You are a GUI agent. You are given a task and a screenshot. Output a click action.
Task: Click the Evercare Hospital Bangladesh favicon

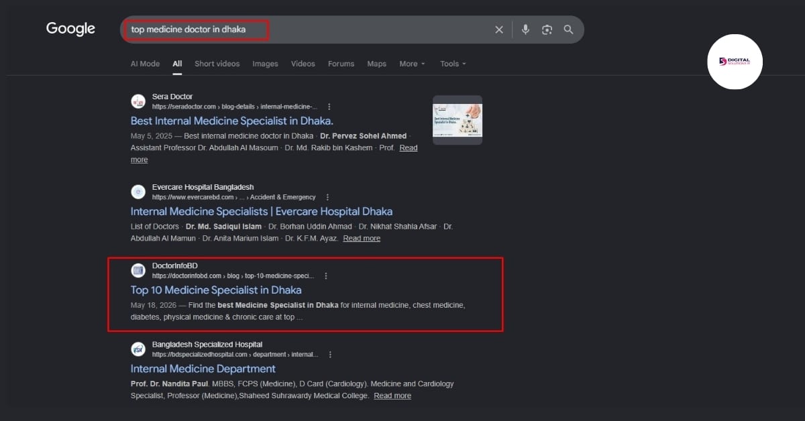pyautogui.click(x=138, y=192)
